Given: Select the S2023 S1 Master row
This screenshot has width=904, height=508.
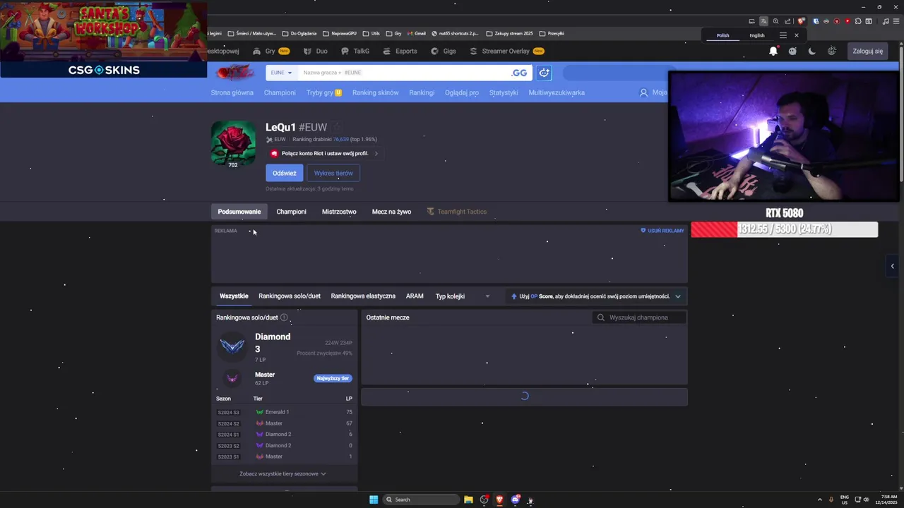Looking at the screenshot, I should pos(284,456).
